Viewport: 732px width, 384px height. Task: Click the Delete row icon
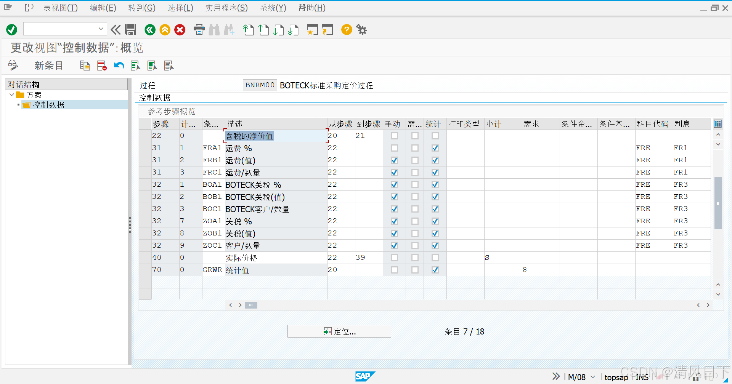click(x=102, y=66)
